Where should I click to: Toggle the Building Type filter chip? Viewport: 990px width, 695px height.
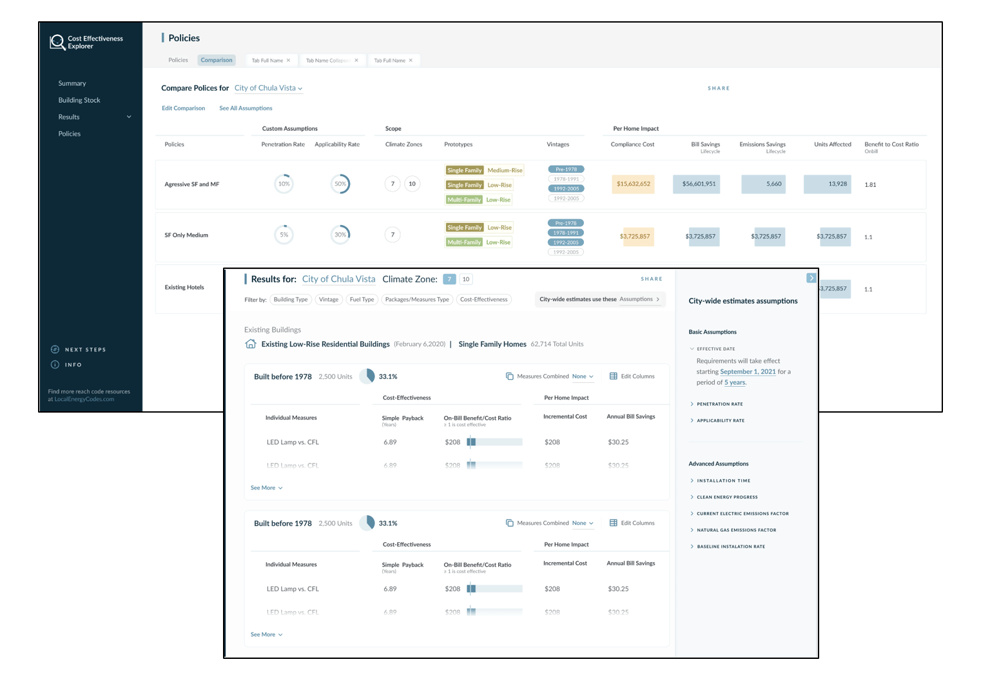click(x=291, y=299)
